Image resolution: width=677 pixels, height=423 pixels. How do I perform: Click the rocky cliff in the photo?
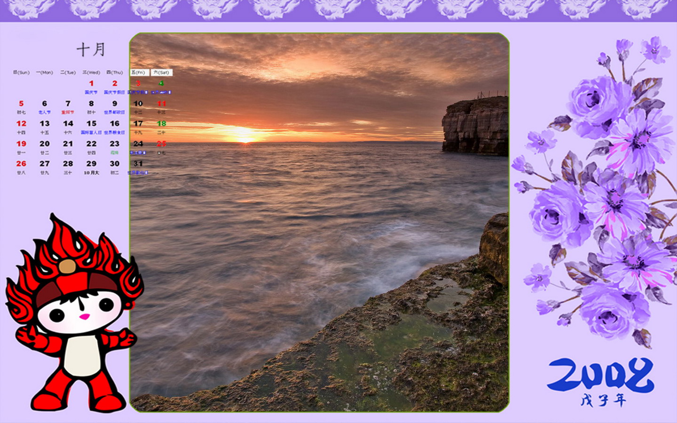click(475, 125)
